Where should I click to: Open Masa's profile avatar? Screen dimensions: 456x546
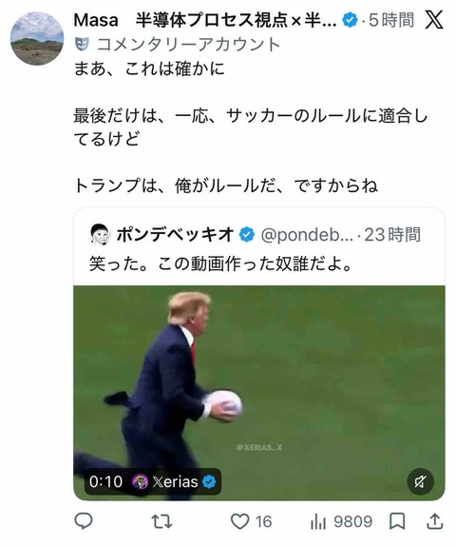[37, 38]
